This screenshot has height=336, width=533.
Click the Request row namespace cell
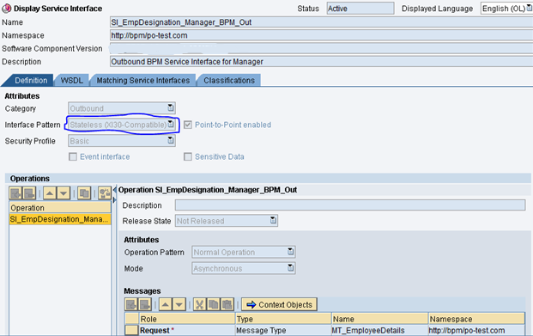[x=476, y=330]
